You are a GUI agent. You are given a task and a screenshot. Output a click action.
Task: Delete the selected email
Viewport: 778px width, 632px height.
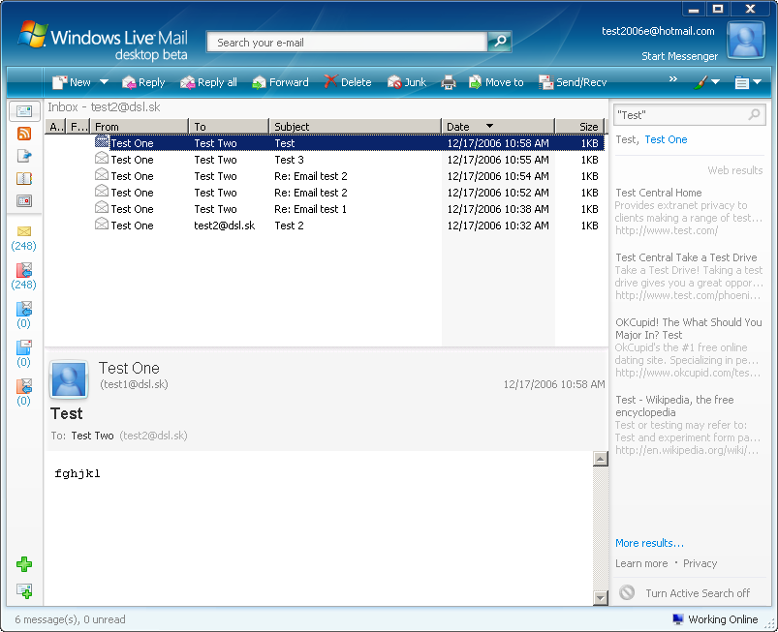pyautogui.click(x=347, y=82)
